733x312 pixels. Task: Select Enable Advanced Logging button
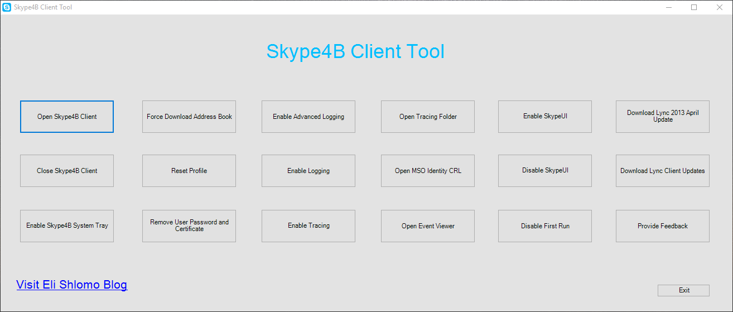pos(308,117)
